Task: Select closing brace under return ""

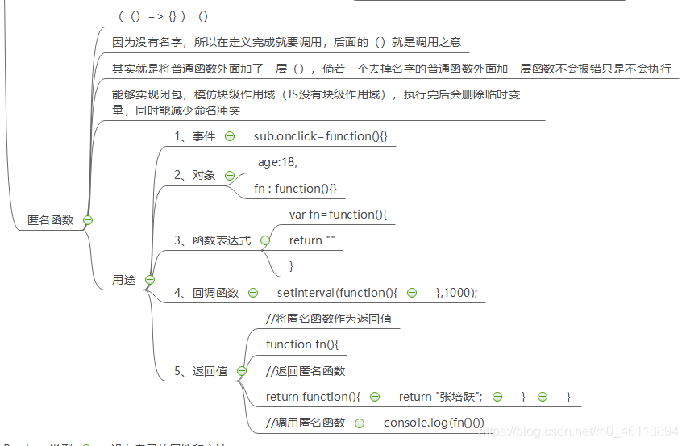Action: [291, 266]
